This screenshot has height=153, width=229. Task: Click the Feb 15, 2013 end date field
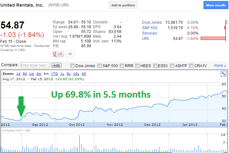coord(42,79)
